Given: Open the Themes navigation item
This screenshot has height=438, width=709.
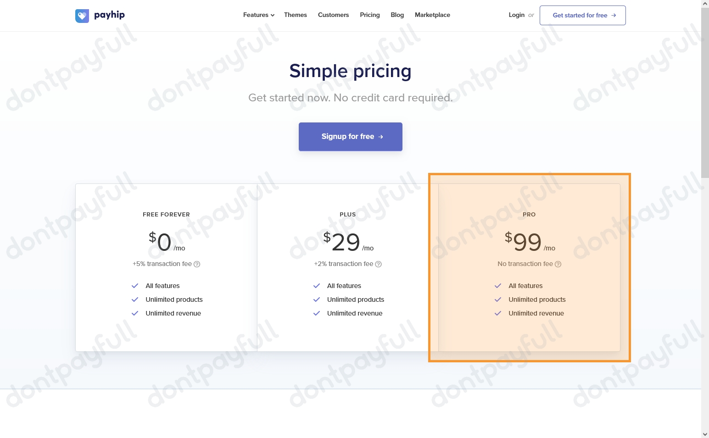Looking at the screenshot, I should click(295, 15).
